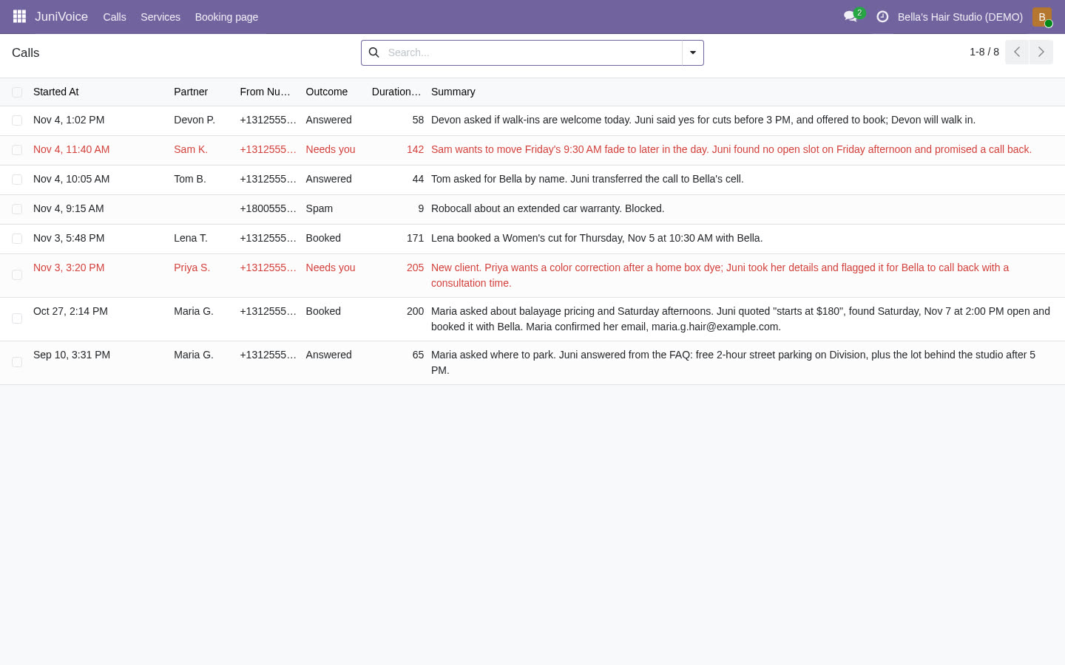
Task: Select the Sep 10 Maria G. checkbox
Action: [17, 362]
